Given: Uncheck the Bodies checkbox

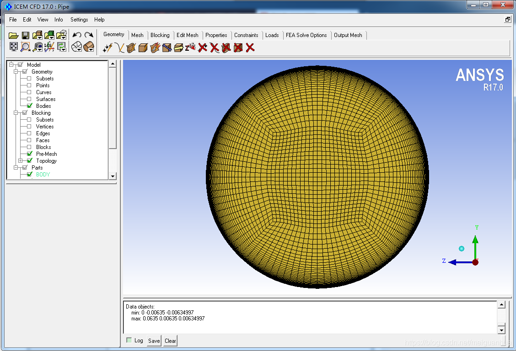Looking at the screenshot, I should pyautogui.click(x=30, y=106).
